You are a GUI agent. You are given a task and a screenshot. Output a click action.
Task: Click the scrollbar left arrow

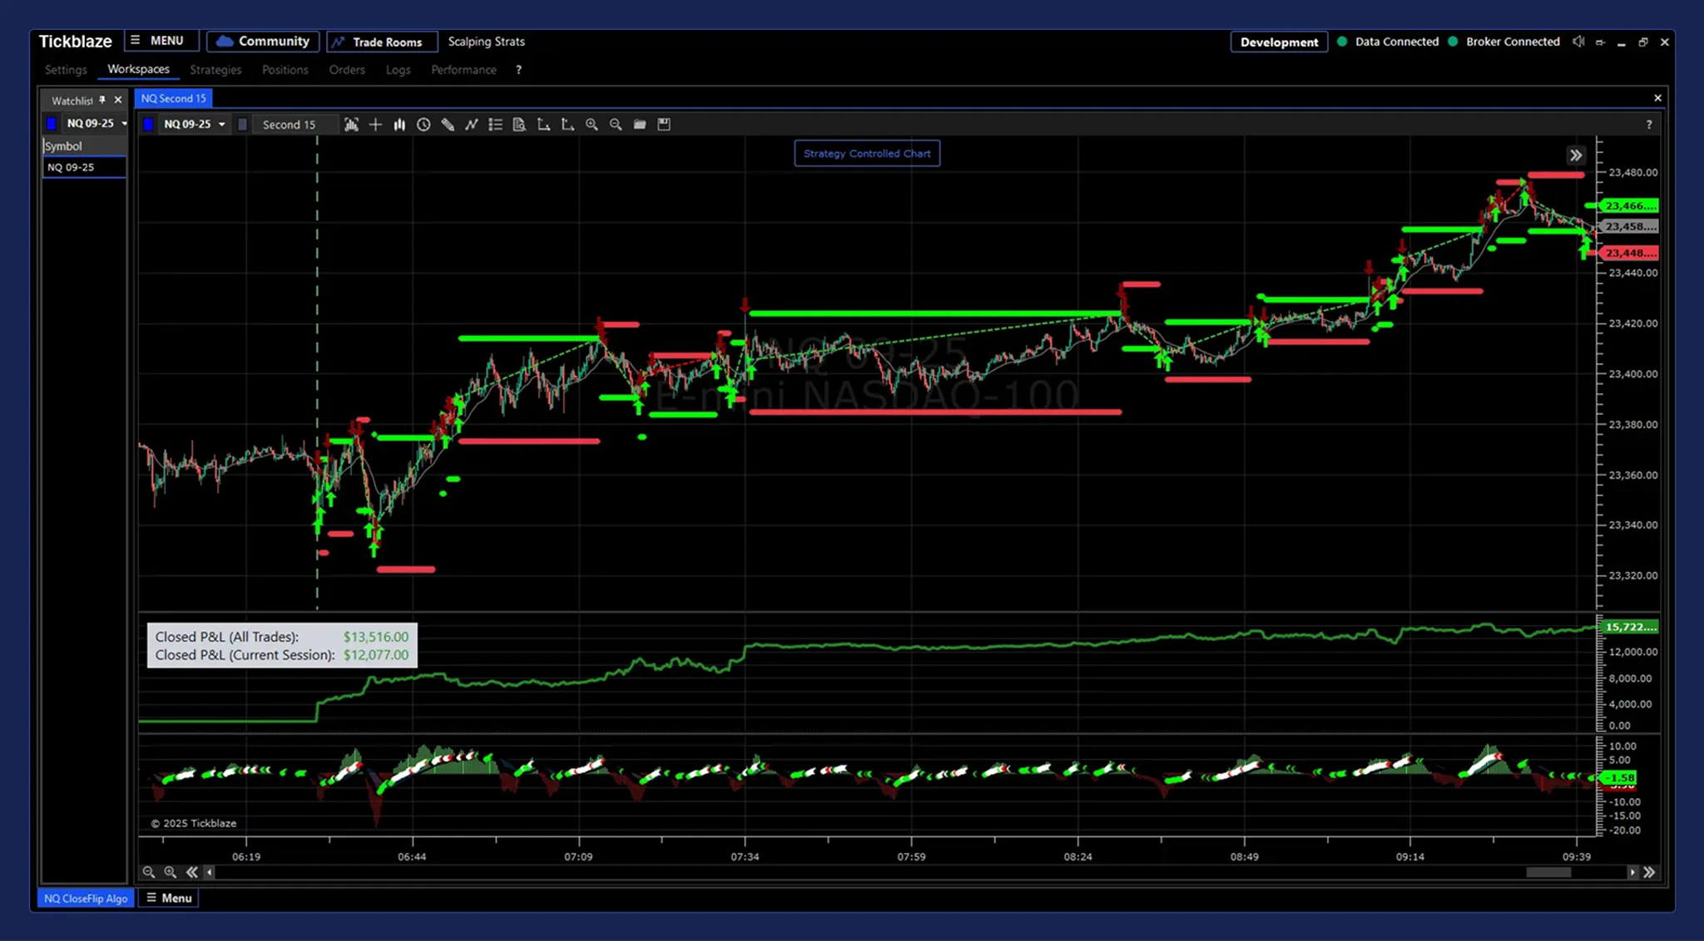point(210,872)
